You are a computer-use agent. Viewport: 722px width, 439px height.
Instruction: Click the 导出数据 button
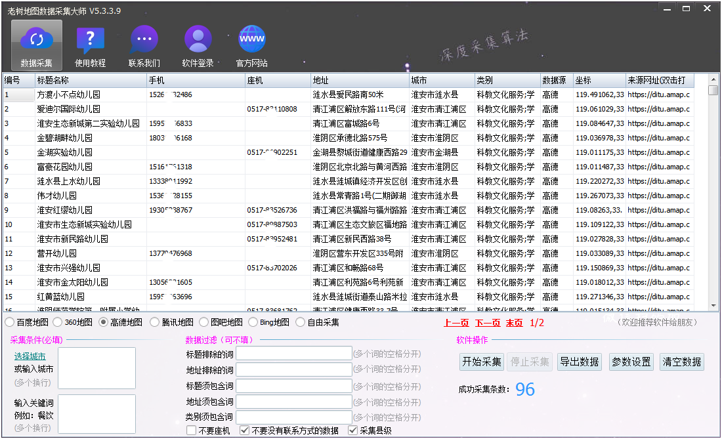pos(579,362)
